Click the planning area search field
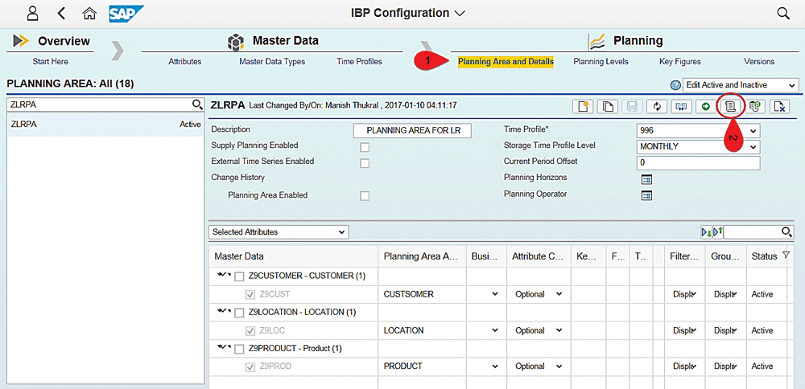 click(99, 104)
